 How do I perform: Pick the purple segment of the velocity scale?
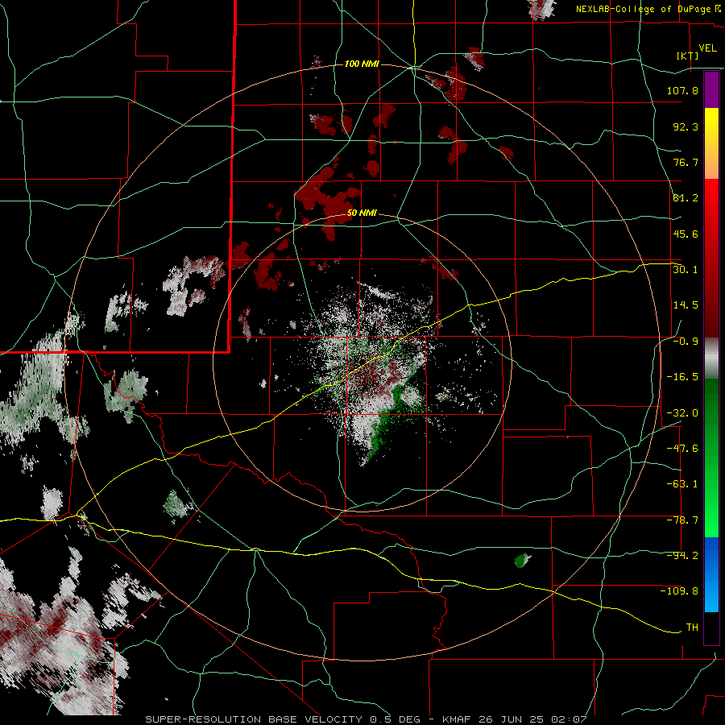pyautogui.click(x=711, y=89)
